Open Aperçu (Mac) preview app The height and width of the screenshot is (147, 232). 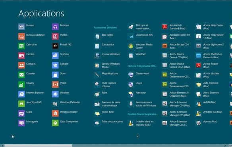(199, 123)
